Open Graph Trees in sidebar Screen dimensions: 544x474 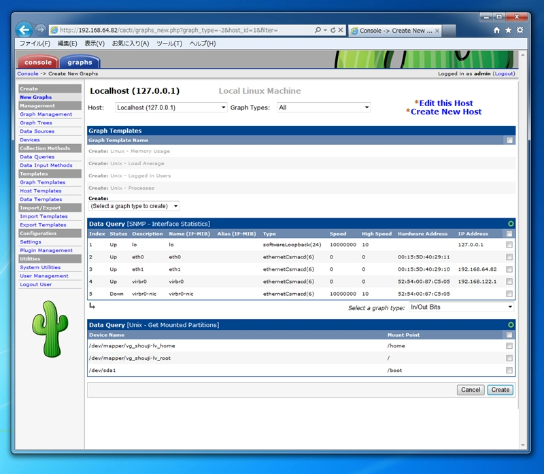tap(36, 123)
